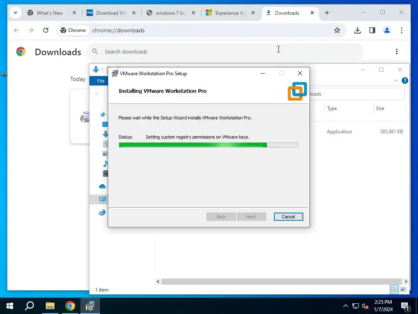Click Explorer Downloads folder title bar icon
The width and height of the screenshot is (418, 314).
(x=96, y=70)
